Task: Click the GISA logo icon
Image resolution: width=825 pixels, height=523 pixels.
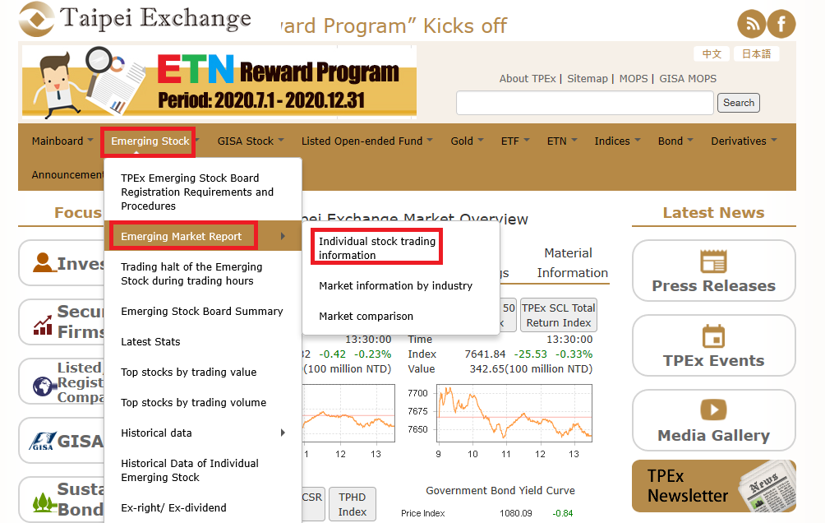Action: point(42,441)
